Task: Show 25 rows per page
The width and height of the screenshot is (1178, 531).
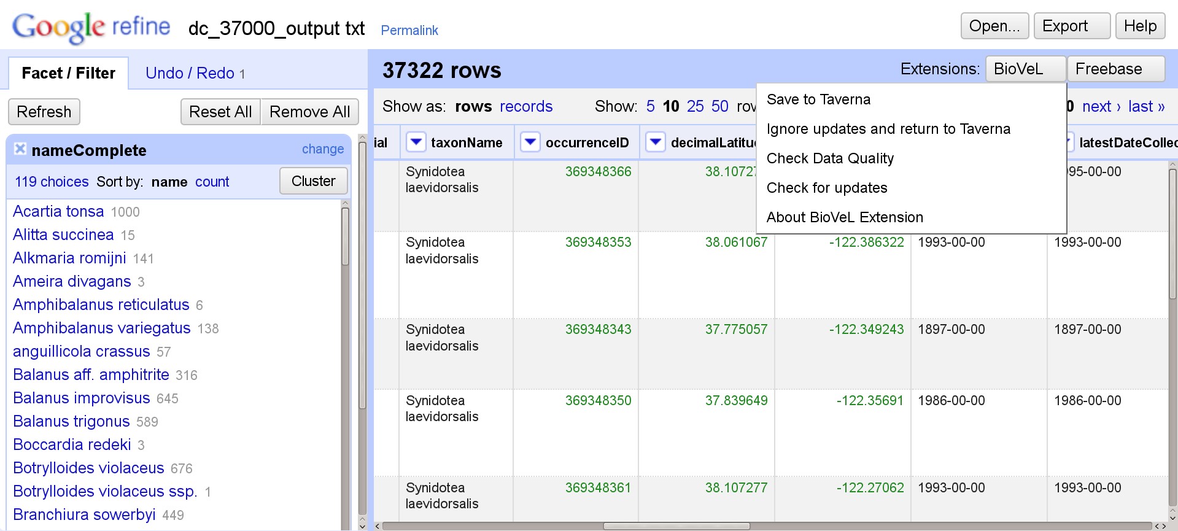Action: [696, 106]
